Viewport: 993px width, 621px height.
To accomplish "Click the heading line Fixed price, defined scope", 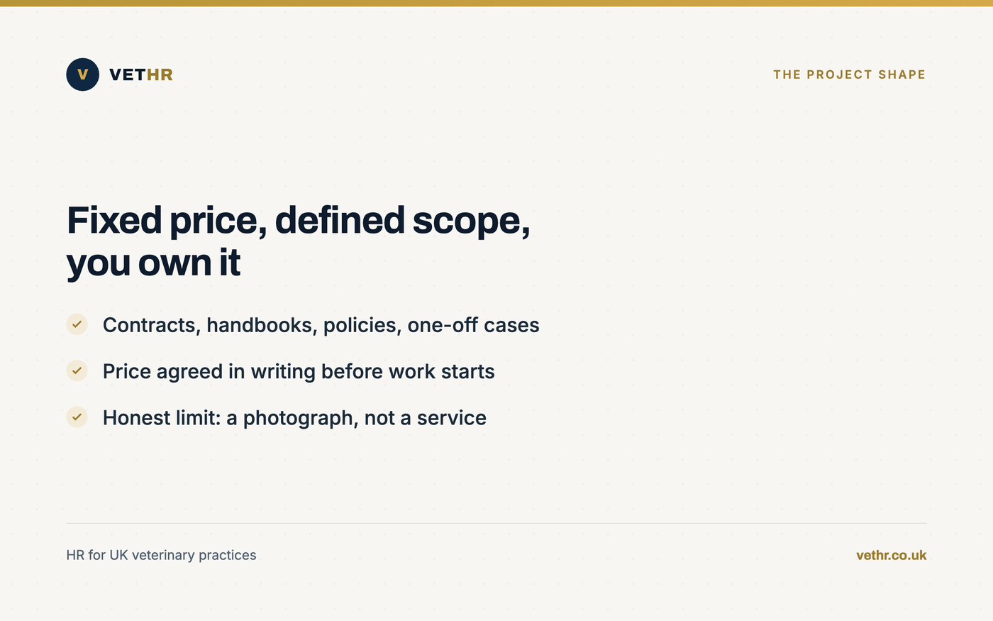I will pyautogui.click(x=299, y=221).
